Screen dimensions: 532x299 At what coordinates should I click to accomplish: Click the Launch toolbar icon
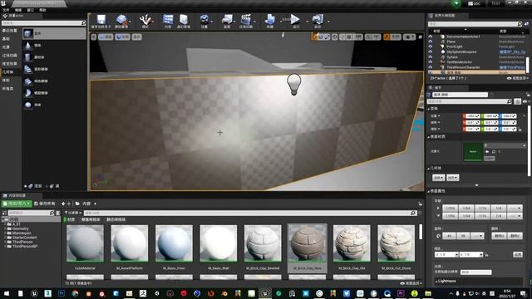pyautogui.click(x=318, y=20)
